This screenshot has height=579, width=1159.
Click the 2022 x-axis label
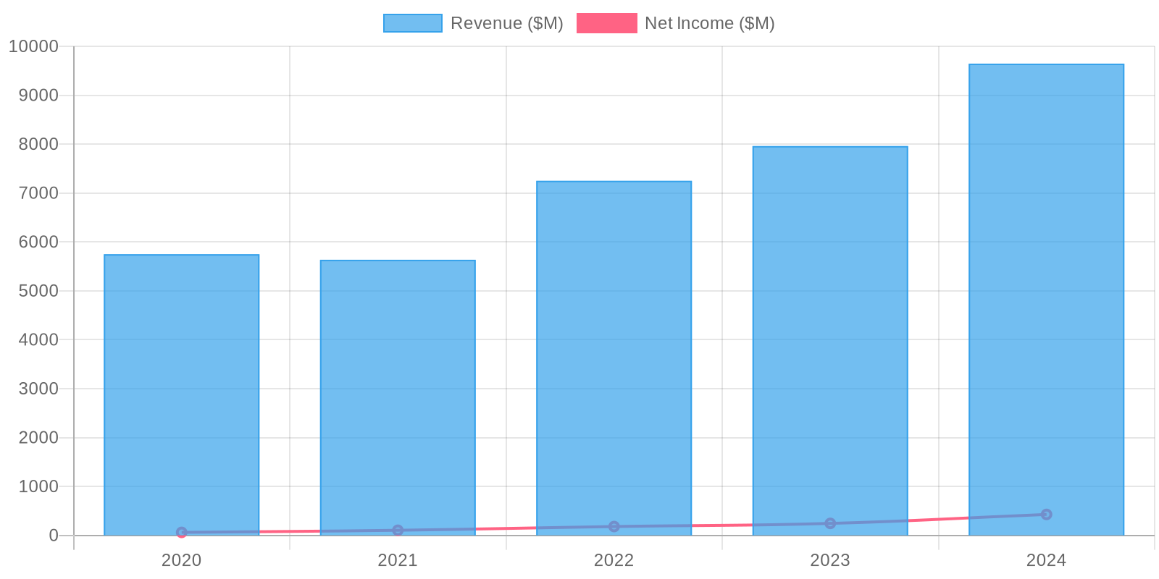tap(614, 560)
